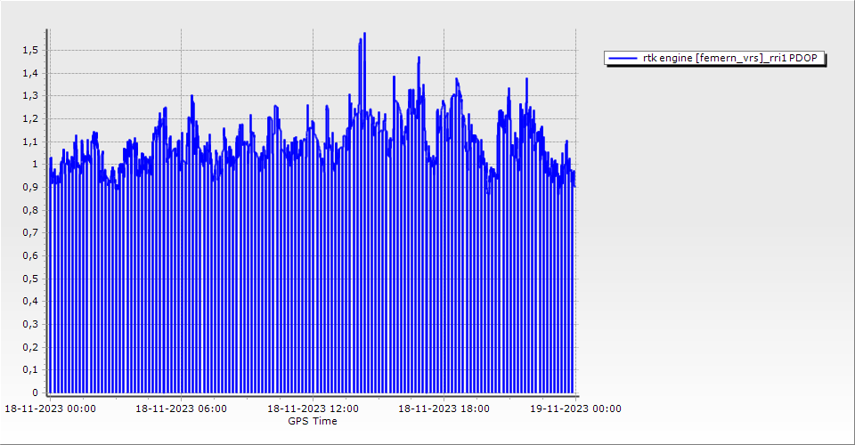Click the highest PDOP peak in the plot
Viewport: 855px width, 445px height.
click(x=364, y=34)
